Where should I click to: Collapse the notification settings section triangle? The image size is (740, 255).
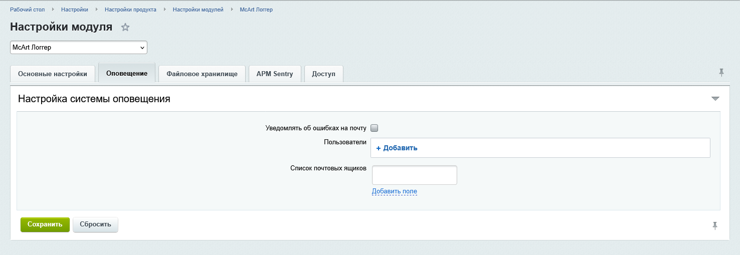pos(715,99)
